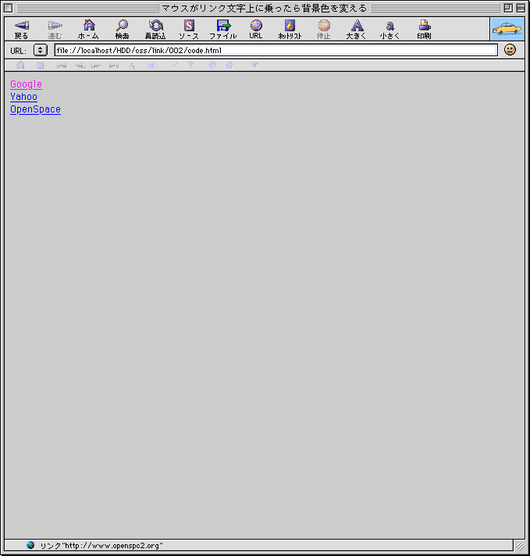Screen dimensions: 530x556
Task: Click the 進む (Forward) toolbar icon
Action: tap(55, 29)
